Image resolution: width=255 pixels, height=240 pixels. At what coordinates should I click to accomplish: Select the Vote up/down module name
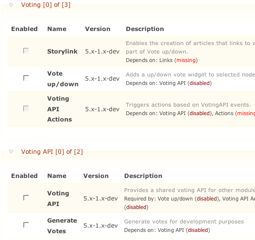pos(62,79)
